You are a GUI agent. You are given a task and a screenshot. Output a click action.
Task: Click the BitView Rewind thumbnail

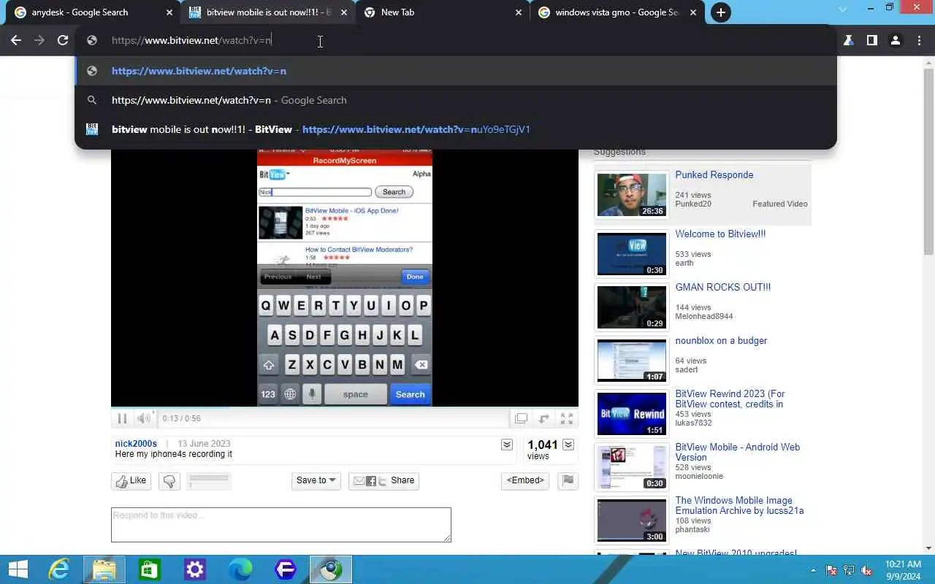point(632,414)
